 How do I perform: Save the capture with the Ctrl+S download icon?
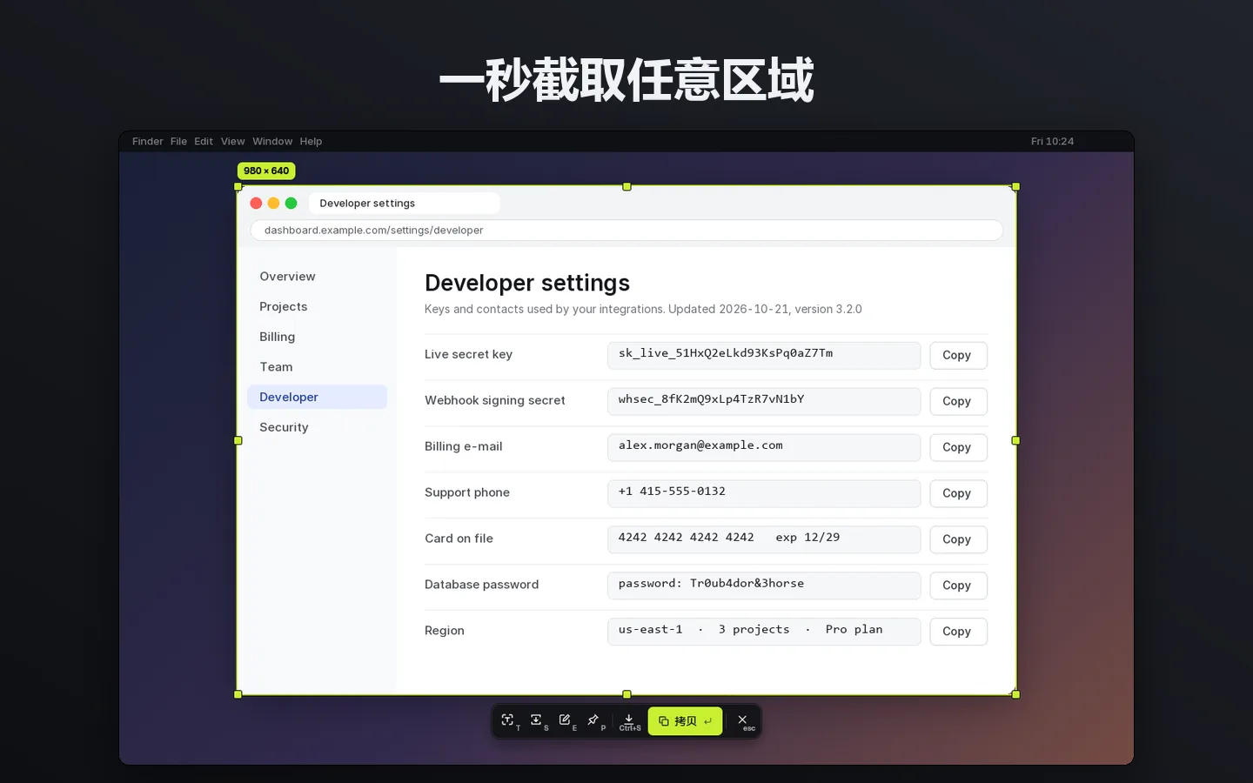[629, 721]
